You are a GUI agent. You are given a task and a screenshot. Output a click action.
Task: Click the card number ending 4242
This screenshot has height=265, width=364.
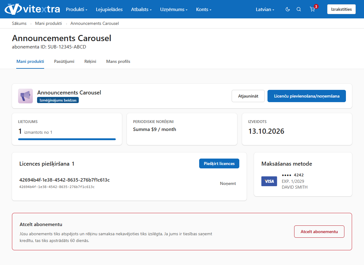(x=293, y=175)
